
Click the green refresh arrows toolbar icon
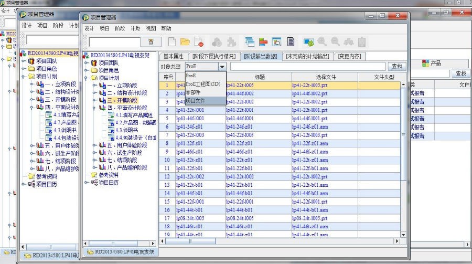click(308, 42)
